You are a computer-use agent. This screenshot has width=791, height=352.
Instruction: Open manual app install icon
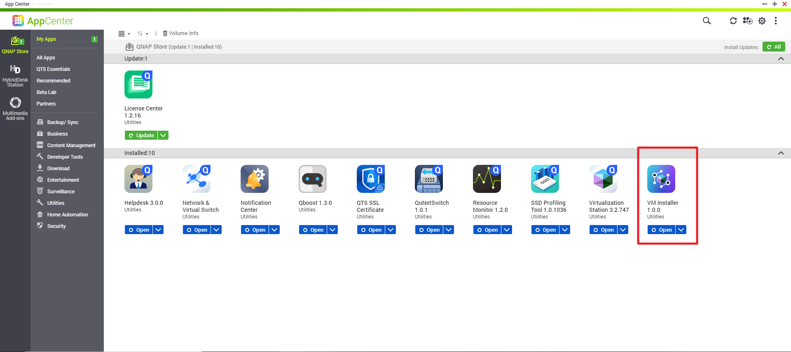pyautogui.click(x=747, y=21)
